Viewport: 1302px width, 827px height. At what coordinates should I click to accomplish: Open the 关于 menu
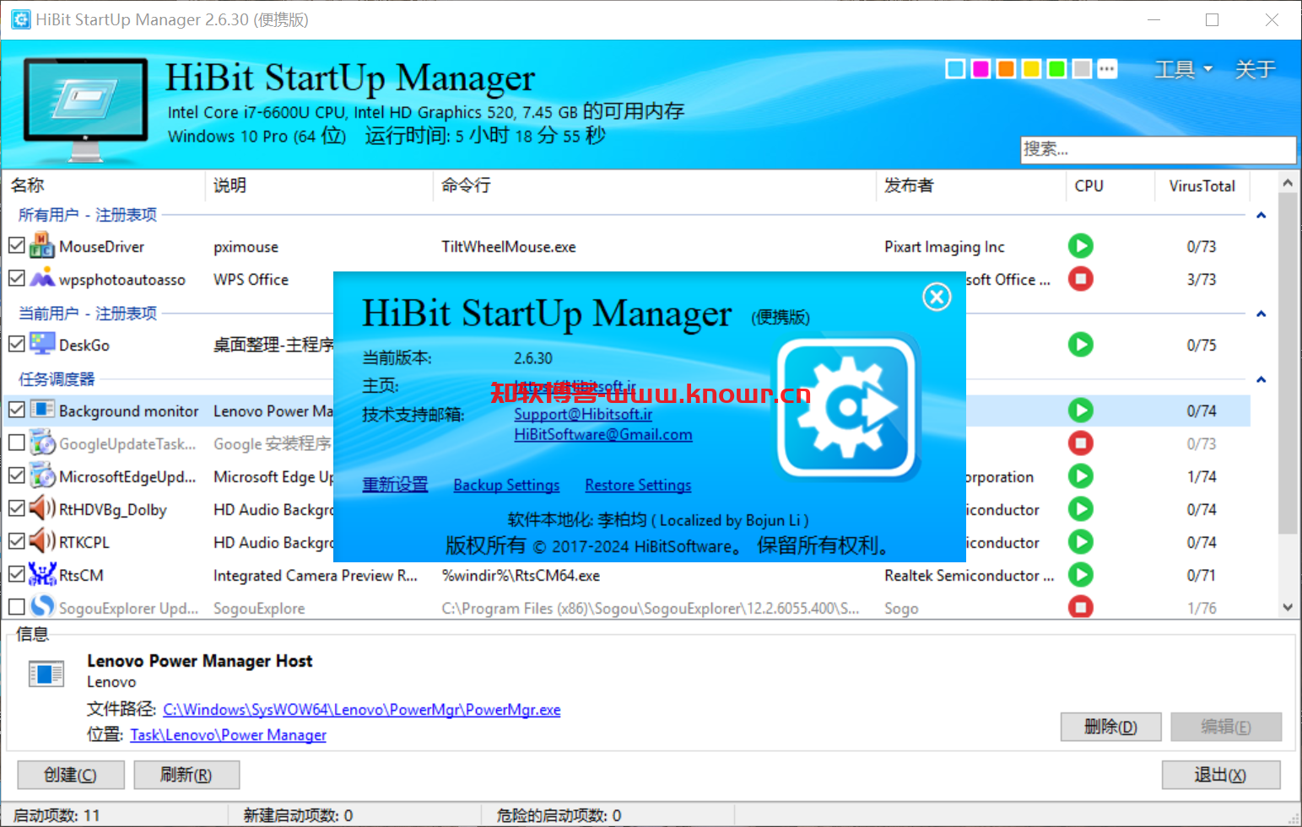(1255, 69)
